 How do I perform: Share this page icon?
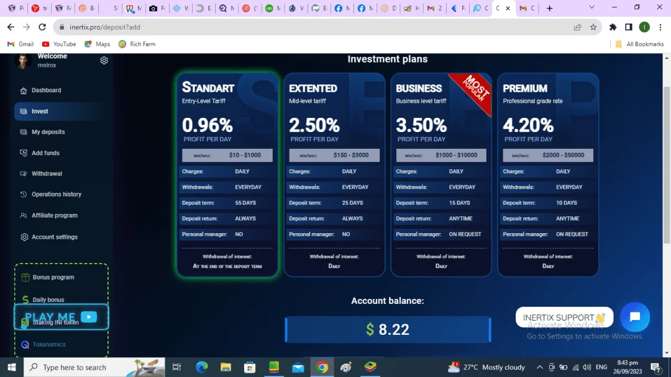point(577,27)
